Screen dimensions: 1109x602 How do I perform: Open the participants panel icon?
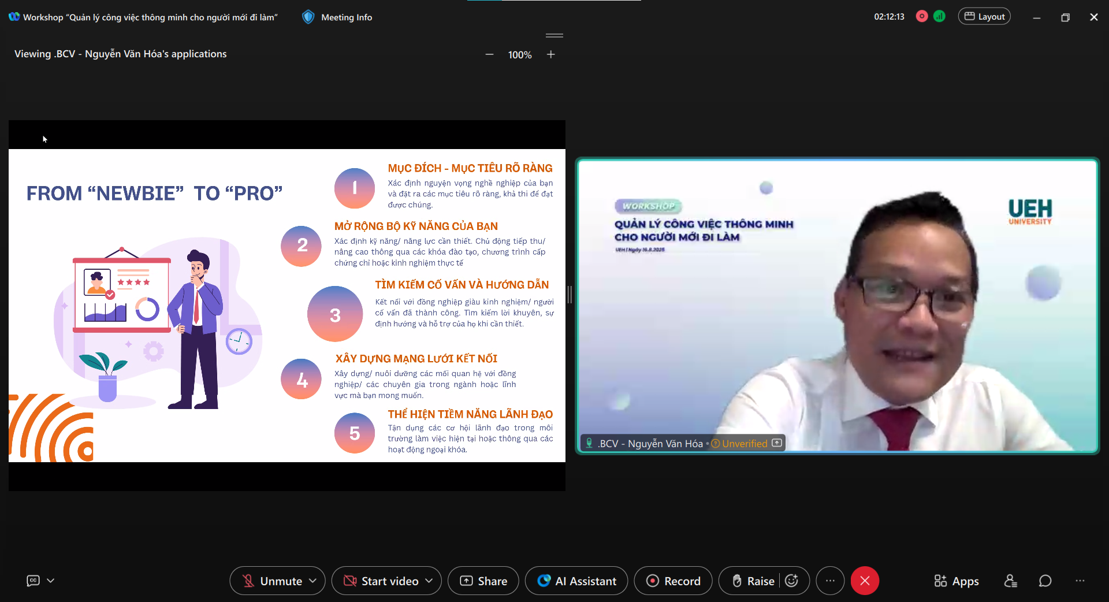pos(1010,581)
